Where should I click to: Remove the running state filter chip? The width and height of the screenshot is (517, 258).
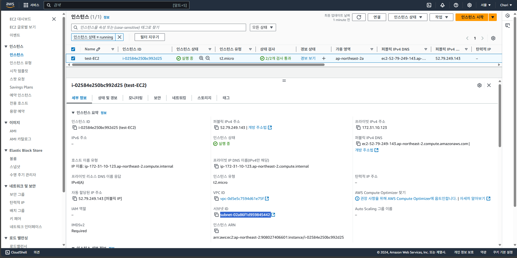(120, 37)
